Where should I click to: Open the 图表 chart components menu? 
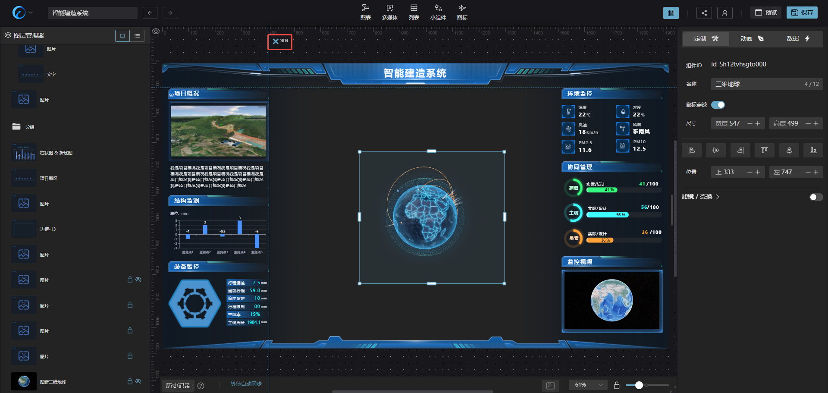tap(365, 12)
